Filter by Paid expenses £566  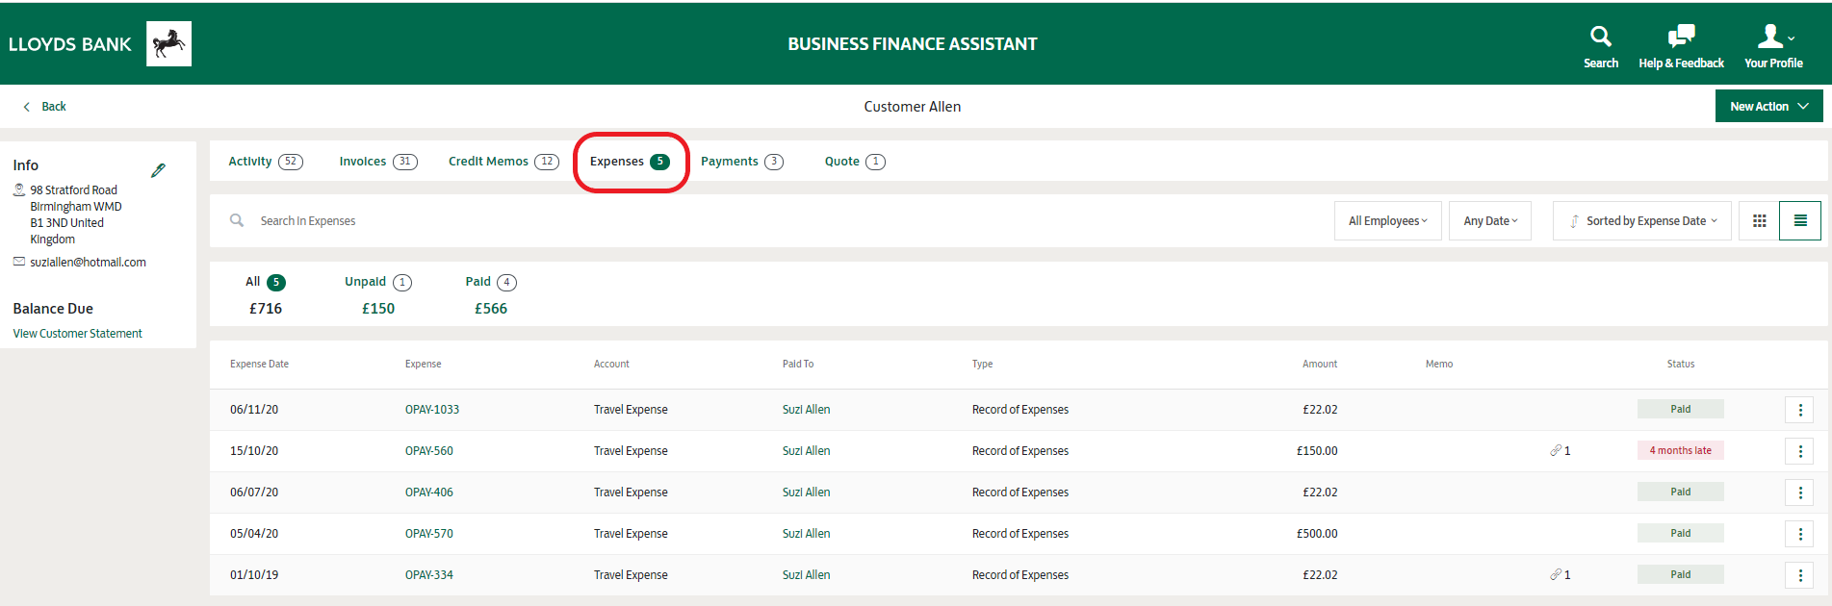coord(491,295)
